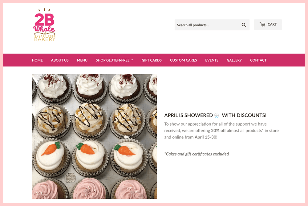Click the magnifying glass search icon
The width and height of the screenshot is (308, 206).
[244, 25]
